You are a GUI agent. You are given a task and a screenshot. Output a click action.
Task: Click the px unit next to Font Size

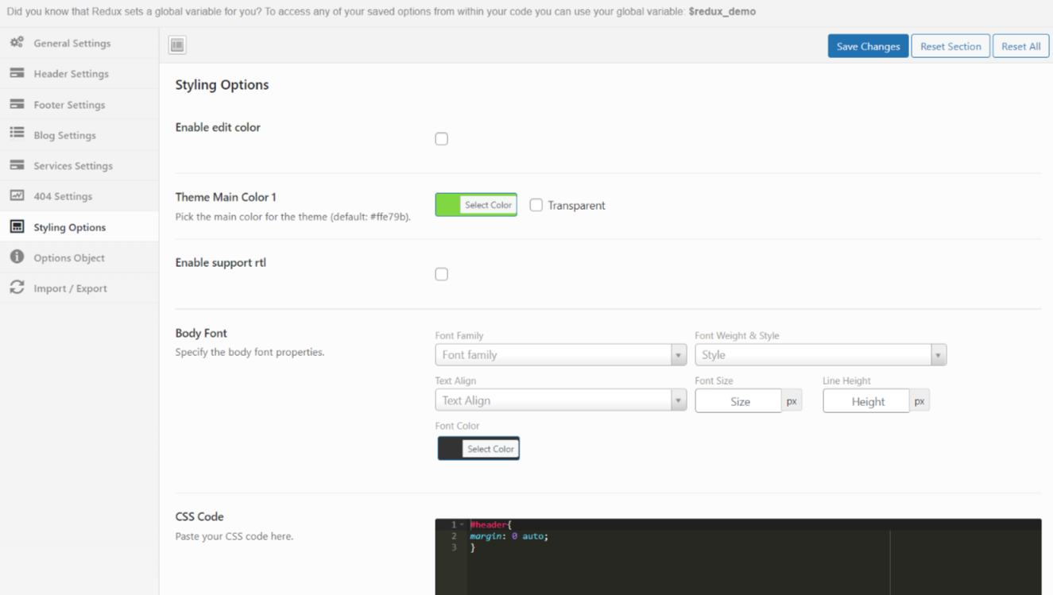pos(792,401)
